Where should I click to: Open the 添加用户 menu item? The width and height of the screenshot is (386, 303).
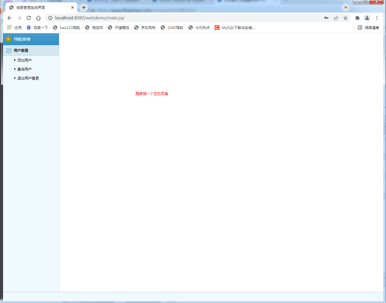pyautogui.click(x=24, y=60)
